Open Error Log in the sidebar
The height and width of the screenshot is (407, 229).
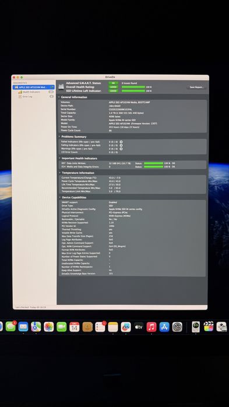[27, 97]
